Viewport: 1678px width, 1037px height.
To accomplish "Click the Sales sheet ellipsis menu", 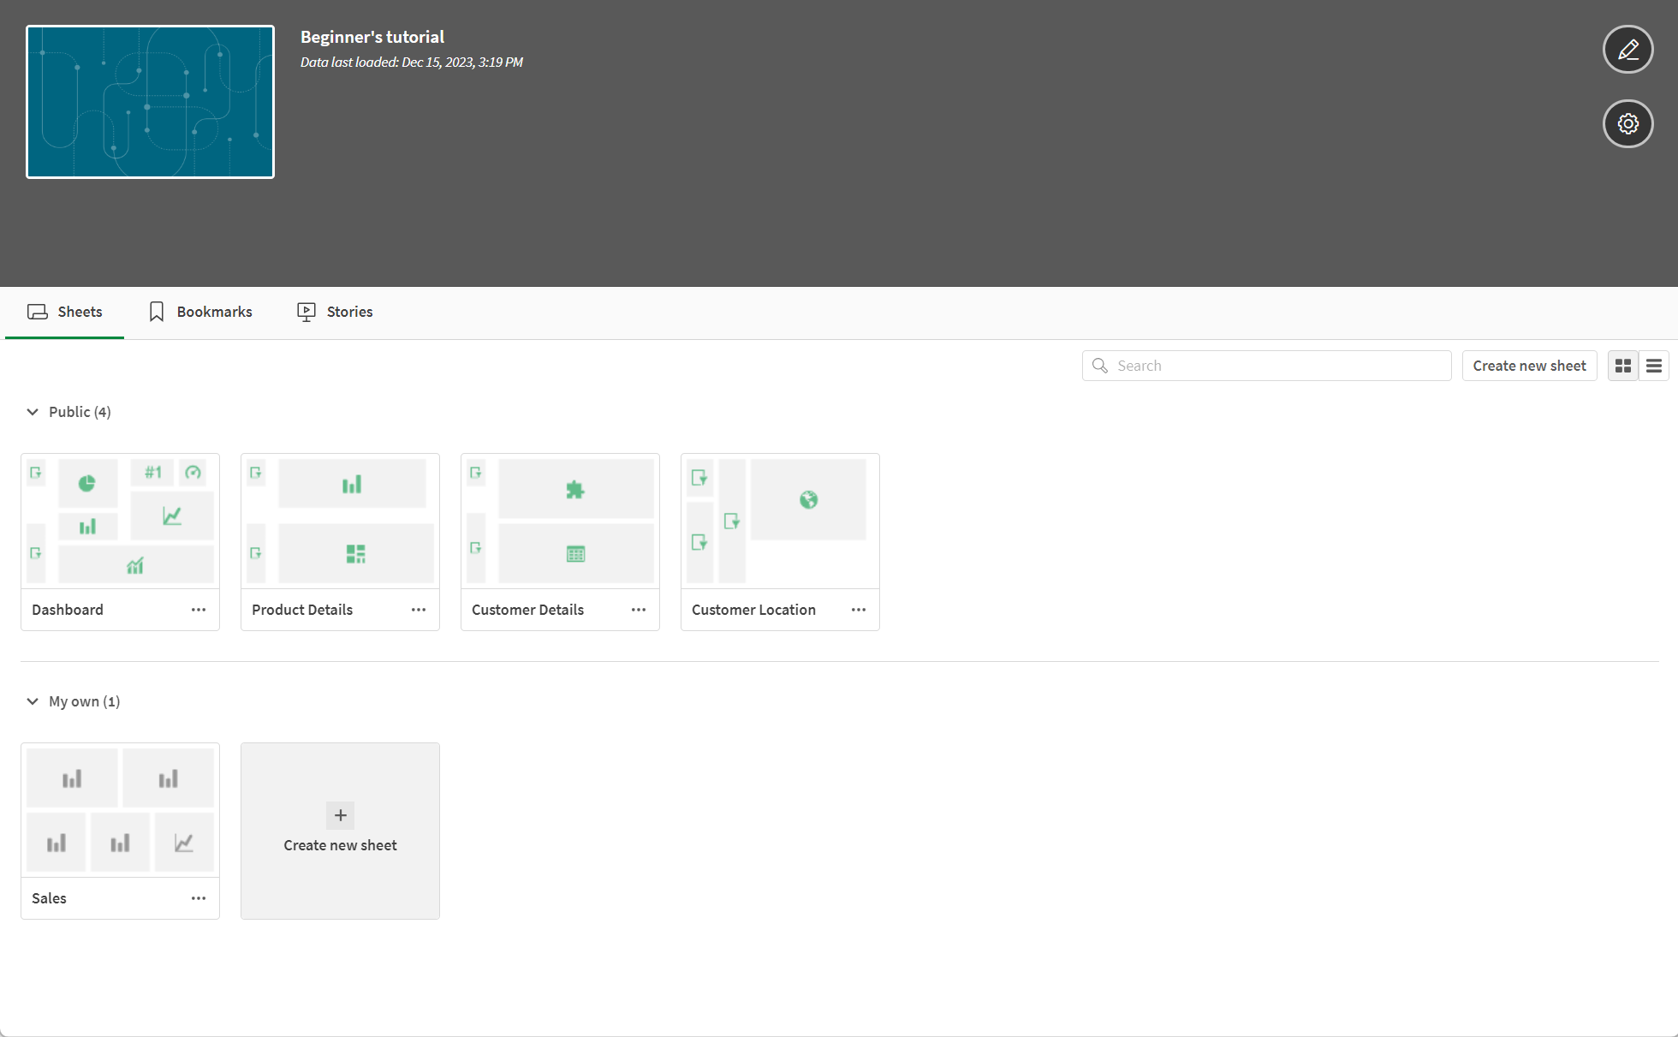I will click(x=199, y=898).
